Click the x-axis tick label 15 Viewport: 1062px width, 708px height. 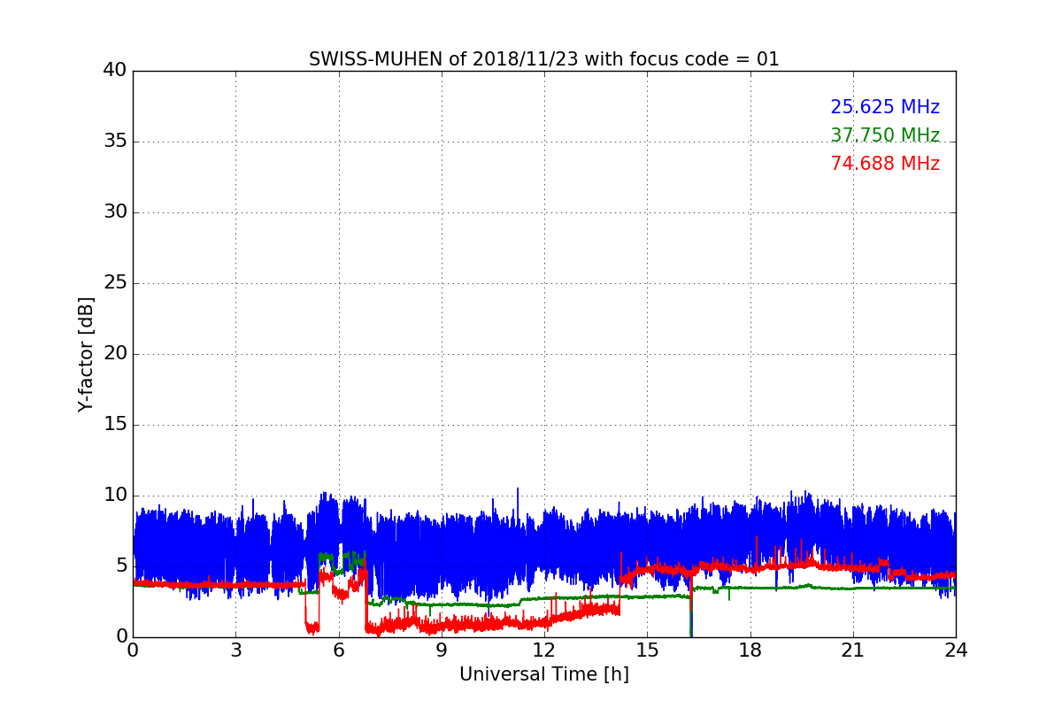(x=647, y=650)
